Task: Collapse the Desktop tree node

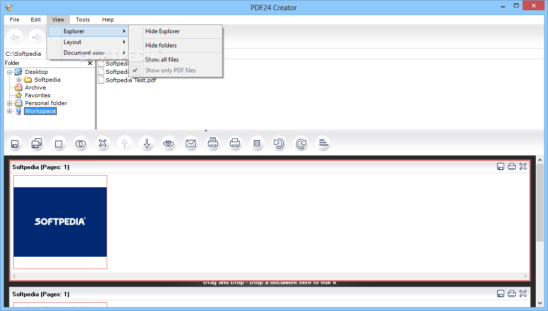Action: coord(9,72)
